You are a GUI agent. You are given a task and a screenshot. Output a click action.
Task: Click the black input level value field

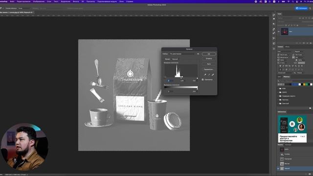(170, 81)
